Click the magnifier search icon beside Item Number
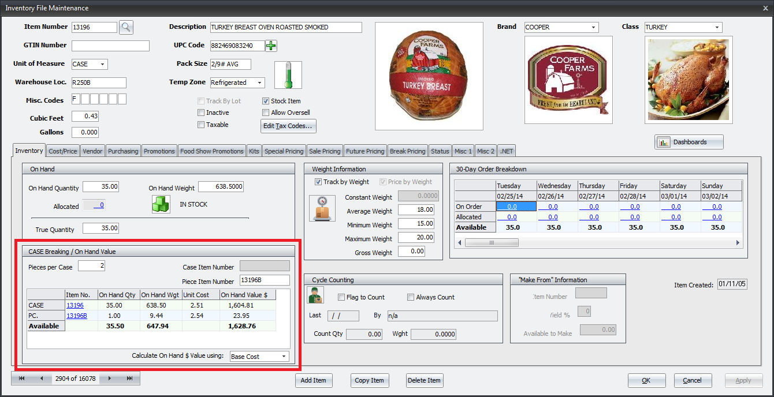Screen dimensions: 774x397 tap(126, 27)
